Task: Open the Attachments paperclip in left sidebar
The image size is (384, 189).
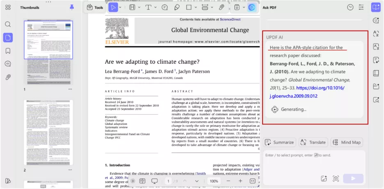Action: click(x=8, y=77)
